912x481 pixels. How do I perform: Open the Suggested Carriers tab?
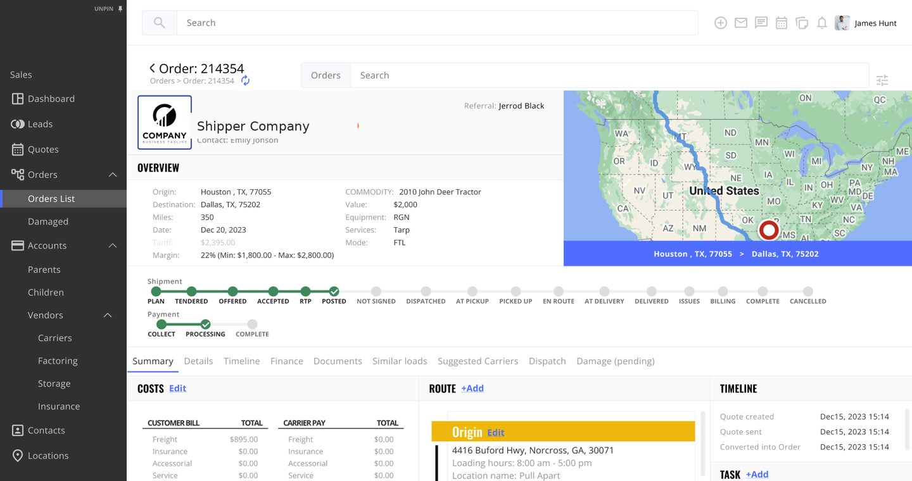(x=478, y=361)
